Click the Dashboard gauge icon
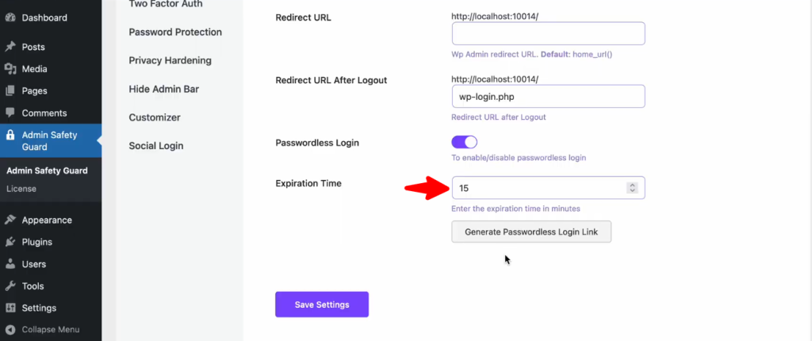This screenshot has width=812, height=341. click(10, 17)
